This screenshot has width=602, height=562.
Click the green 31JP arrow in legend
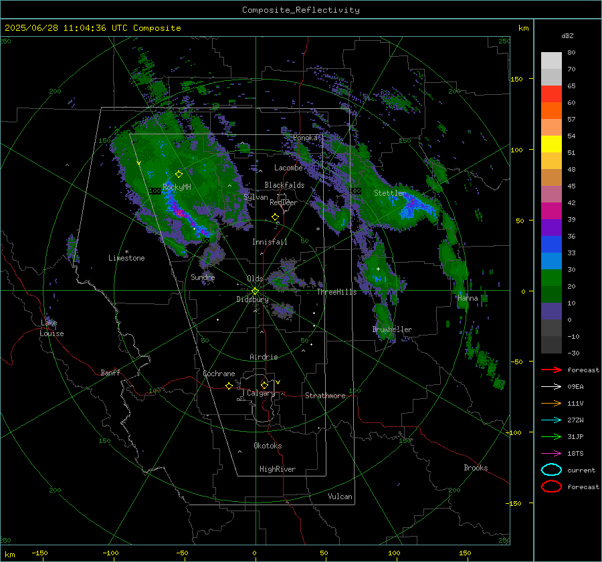(552, 436)
